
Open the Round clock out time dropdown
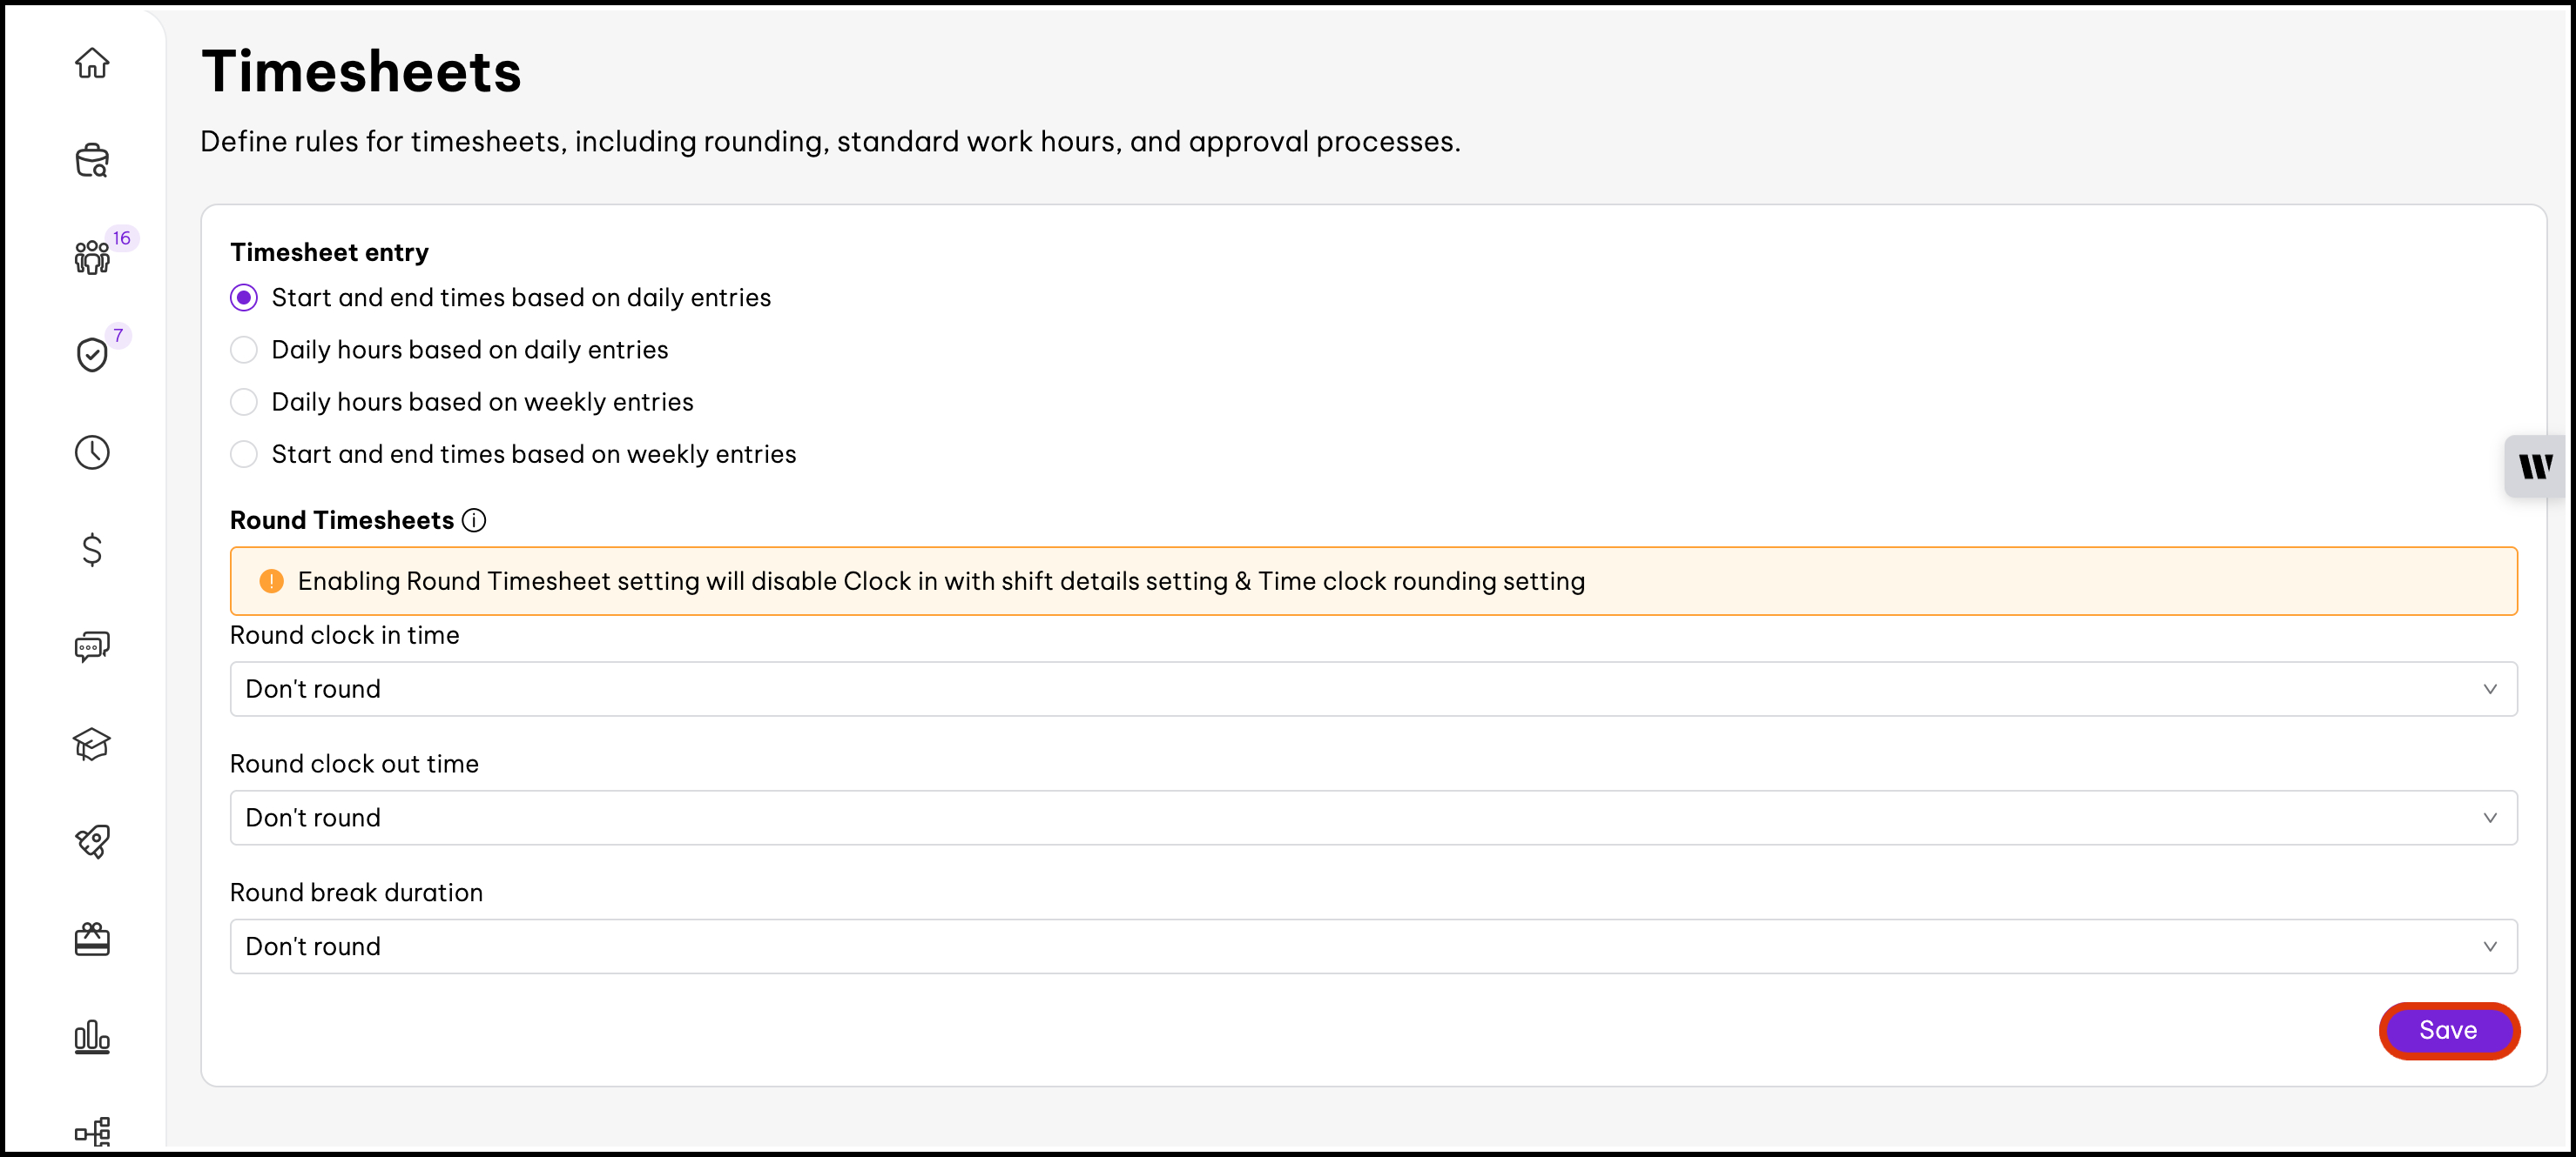1373,819
